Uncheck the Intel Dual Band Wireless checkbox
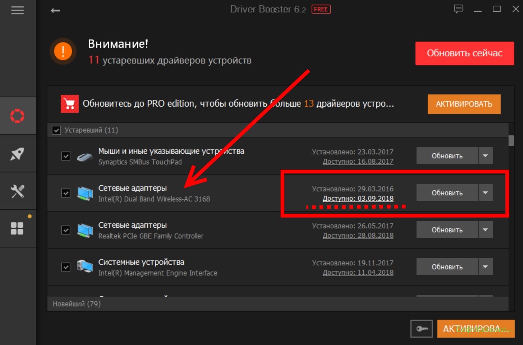523x345 pixels. point(66,193)
